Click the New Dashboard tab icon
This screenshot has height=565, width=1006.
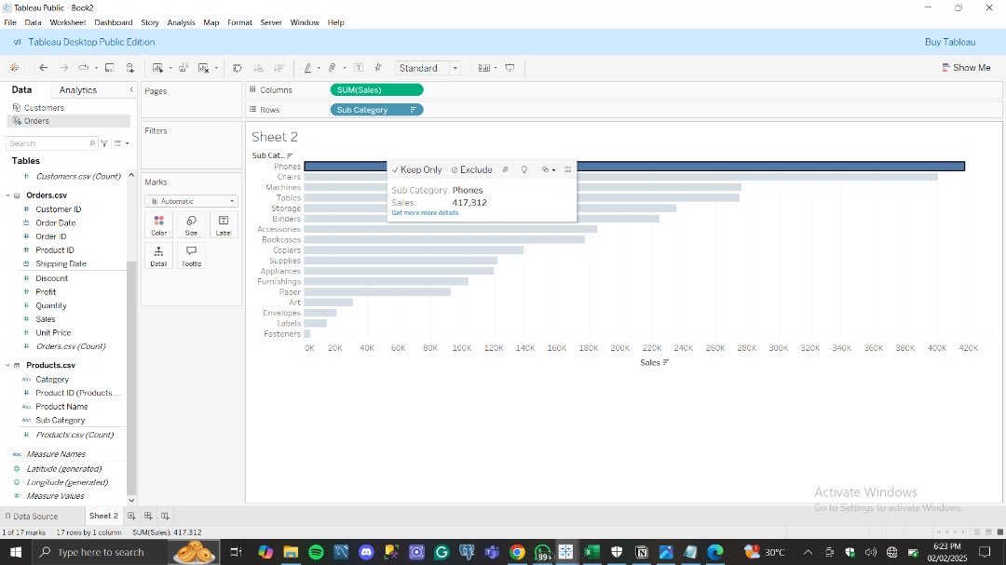(x=148, y=516)
